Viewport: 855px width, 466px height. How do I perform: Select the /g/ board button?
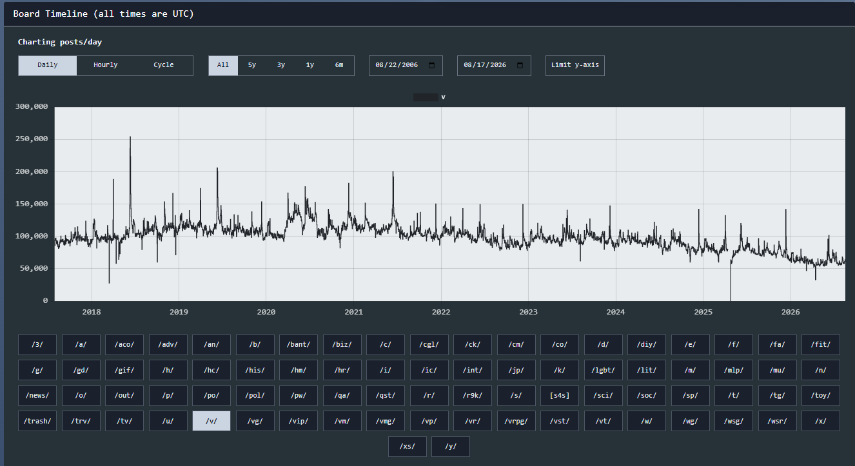(37, 370)
